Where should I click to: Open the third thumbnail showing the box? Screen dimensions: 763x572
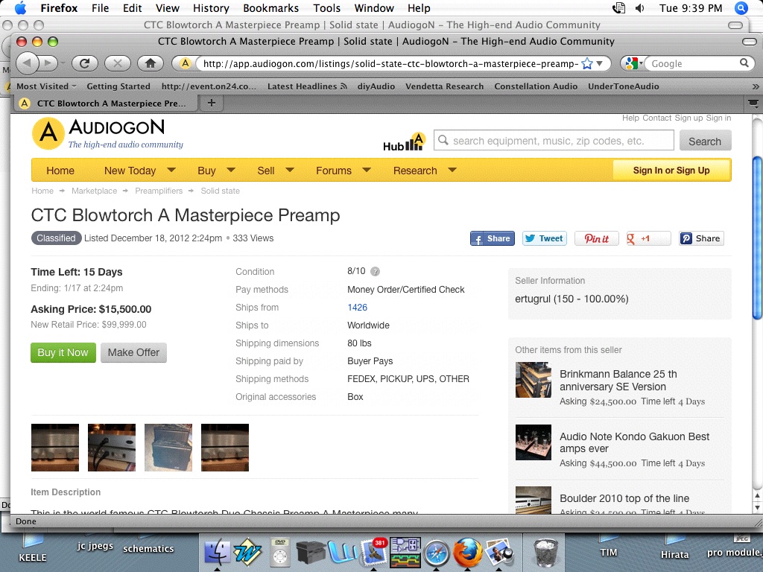[x=168, y=448]
